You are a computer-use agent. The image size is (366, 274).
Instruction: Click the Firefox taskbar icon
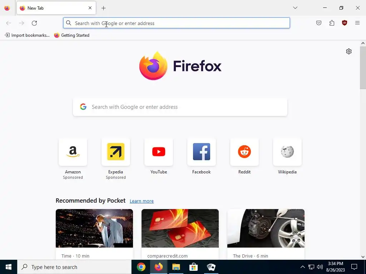158,267
